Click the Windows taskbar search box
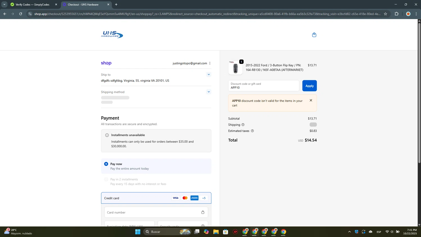The image size is (421, 237). coord(167,232)
